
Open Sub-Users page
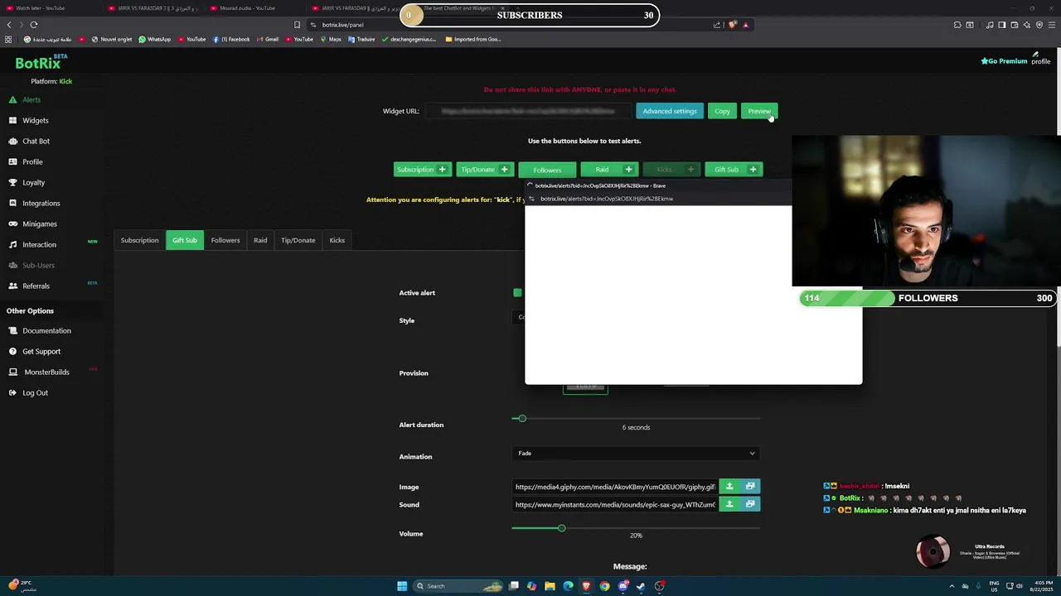[x=38, y=265]
